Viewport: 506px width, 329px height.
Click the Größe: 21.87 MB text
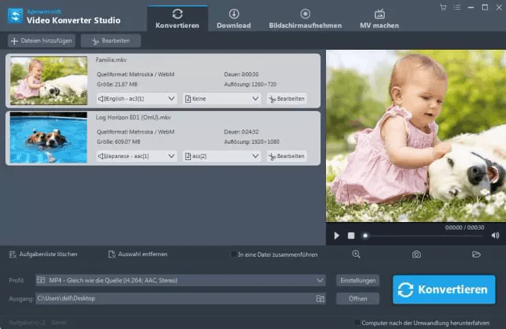(117, 84)
